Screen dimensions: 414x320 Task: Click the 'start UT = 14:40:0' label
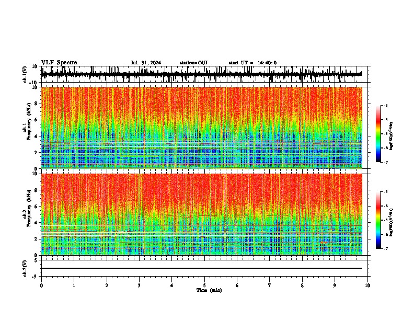click(x=252, y=63)
